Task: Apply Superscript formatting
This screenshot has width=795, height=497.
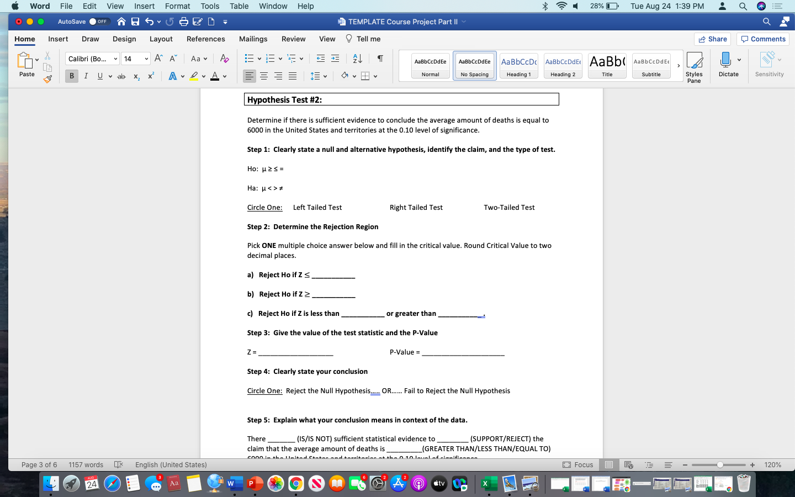Action: click(x=150, y=76)
